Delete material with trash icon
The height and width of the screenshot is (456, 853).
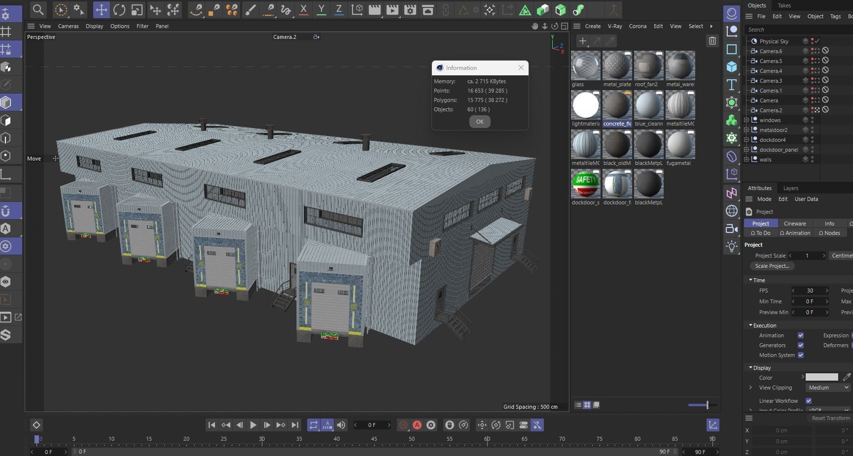[712, 41]
